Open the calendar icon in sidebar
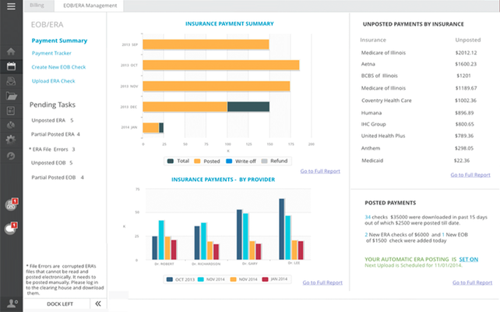Viewport: 500px width, 312px height. 11,66
